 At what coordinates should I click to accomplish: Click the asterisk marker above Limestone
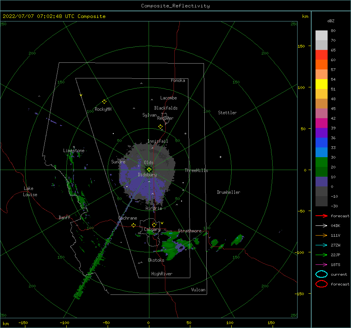pos(74,147)
